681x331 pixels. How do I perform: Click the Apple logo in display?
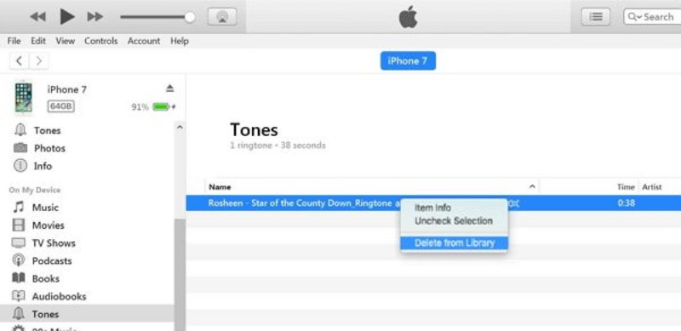pos(408,17)
